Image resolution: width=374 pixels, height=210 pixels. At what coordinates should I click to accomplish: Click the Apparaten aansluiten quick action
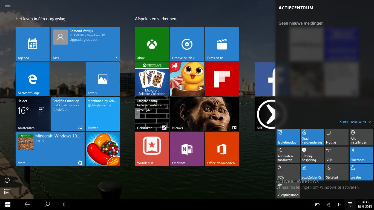(x=288, y=155)
